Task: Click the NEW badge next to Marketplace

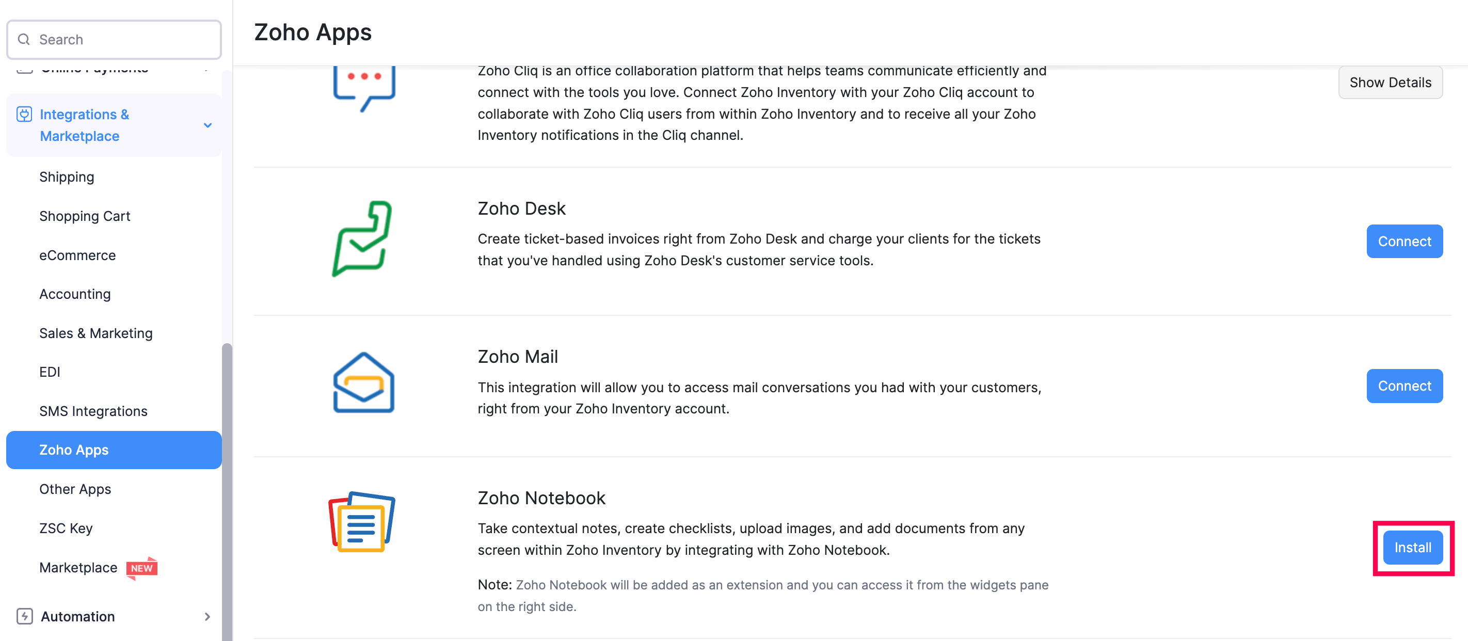Action: pyautogui.click(x=142, y=568)
